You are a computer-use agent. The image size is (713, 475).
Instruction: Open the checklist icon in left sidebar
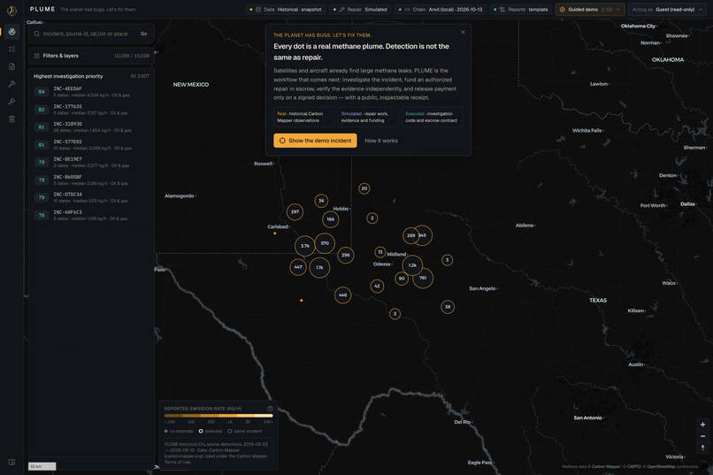pyautogui.click(x=11, y=49)
